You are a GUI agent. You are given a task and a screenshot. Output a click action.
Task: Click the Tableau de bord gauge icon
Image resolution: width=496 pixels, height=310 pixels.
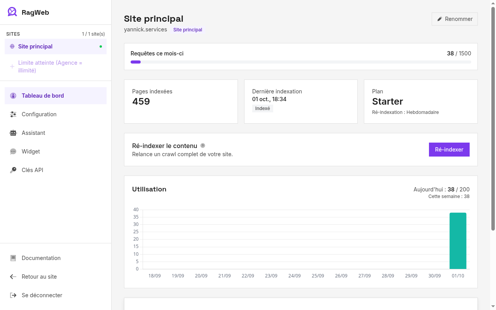pos(13,96)
